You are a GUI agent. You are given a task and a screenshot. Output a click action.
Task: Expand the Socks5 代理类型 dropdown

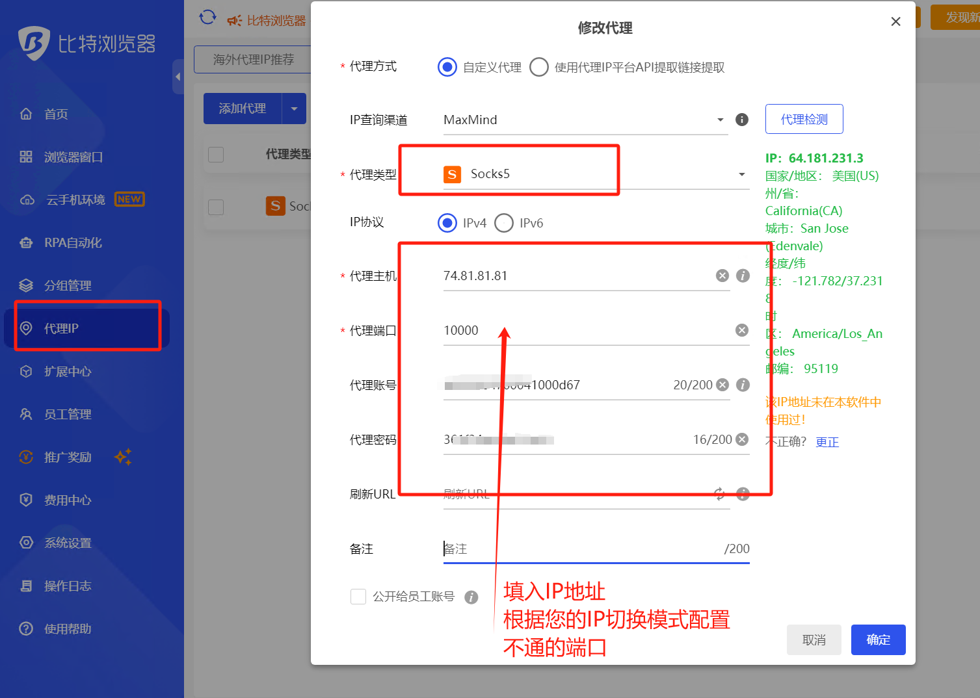click(x=741, y=174)
